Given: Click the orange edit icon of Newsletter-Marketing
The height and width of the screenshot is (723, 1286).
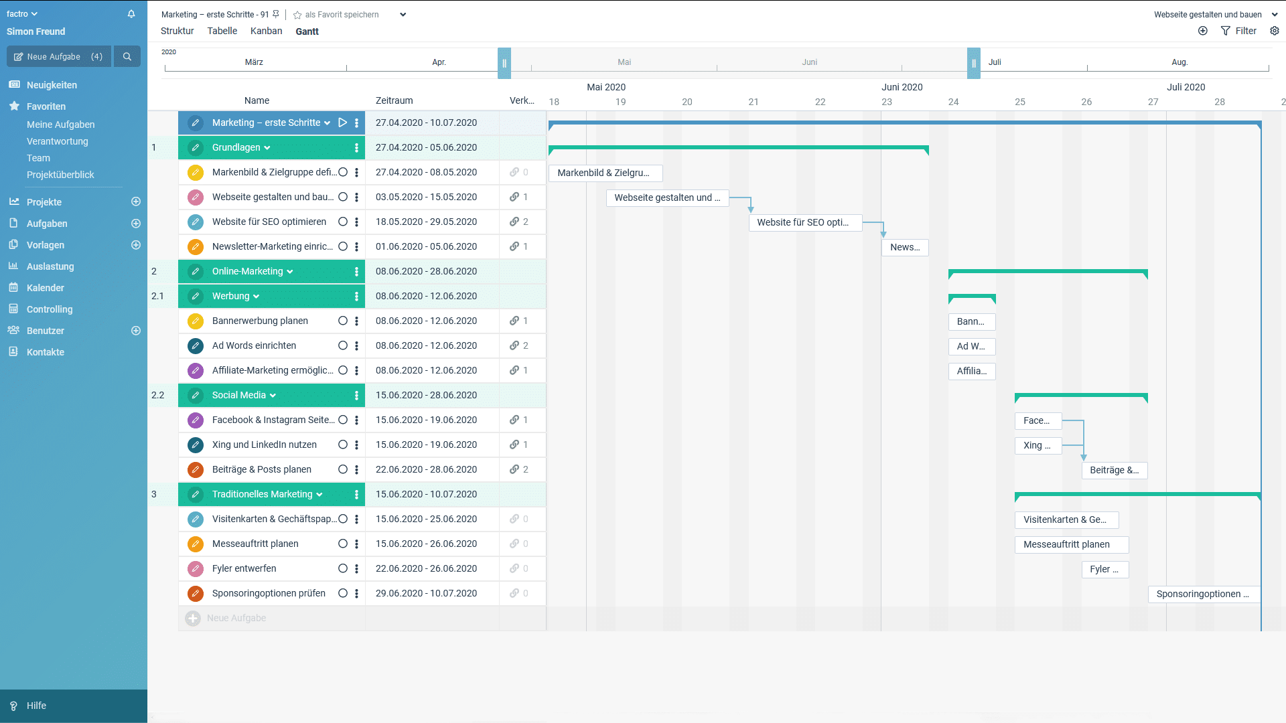Looking at the screenshot, I should [x=196, y=247].
